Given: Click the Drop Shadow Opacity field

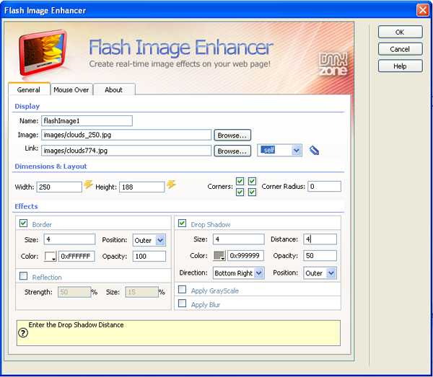Looking at the screenshot, I should pos(320,256).
